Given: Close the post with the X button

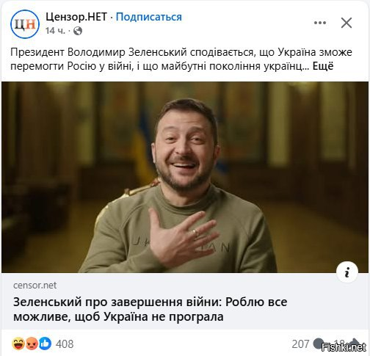Looking at the screenshot, I should point(347,23).
